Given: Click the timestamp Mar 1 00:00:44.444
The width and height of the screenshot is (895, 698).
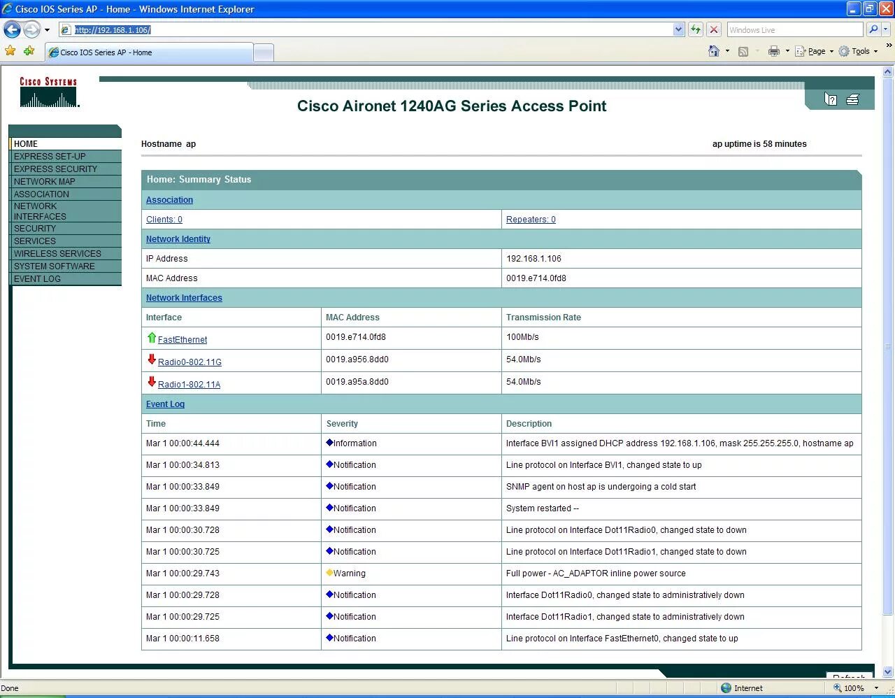Looking at the screenshot, I should coord(182,443).
